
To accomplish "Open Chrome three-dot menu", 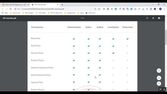I will pos(164,9).
